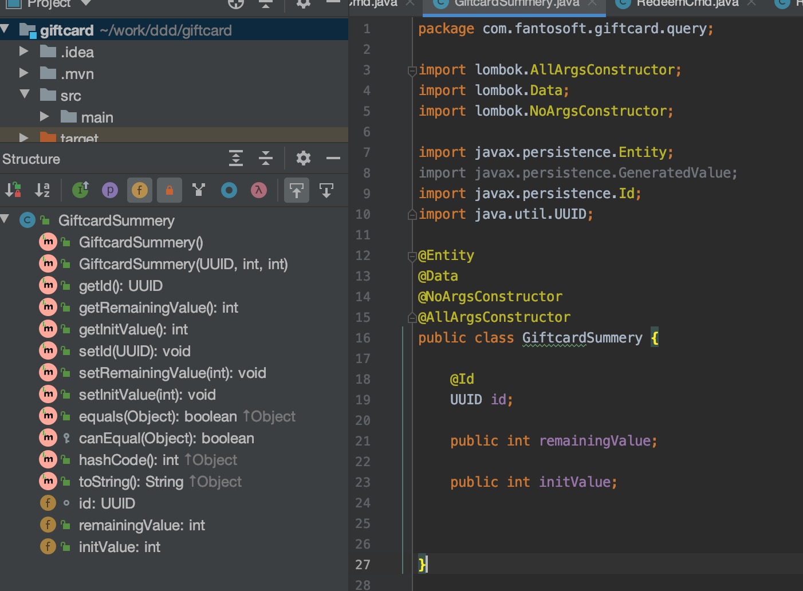Click fold end marker at line 15

coord(412,317)
